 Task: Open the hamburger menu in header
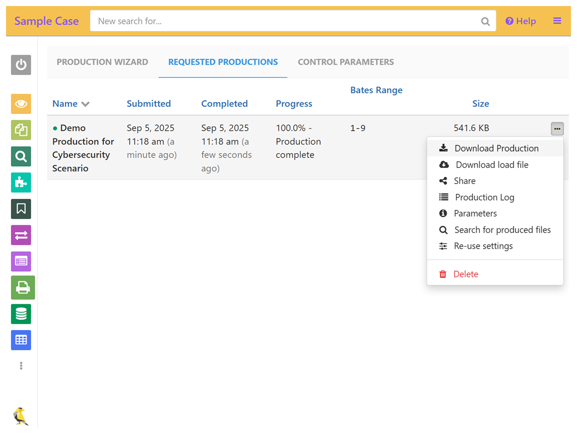[557, 21]
